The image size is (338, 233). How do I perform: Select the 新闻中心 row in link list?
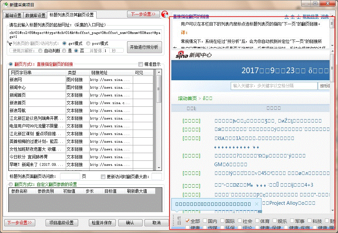pyautogui.click(x=37, y=87)
